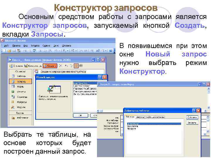Click the highlighted list view icon in database toolbar
The height and width of the screenshot is (158, 211).
76,66
